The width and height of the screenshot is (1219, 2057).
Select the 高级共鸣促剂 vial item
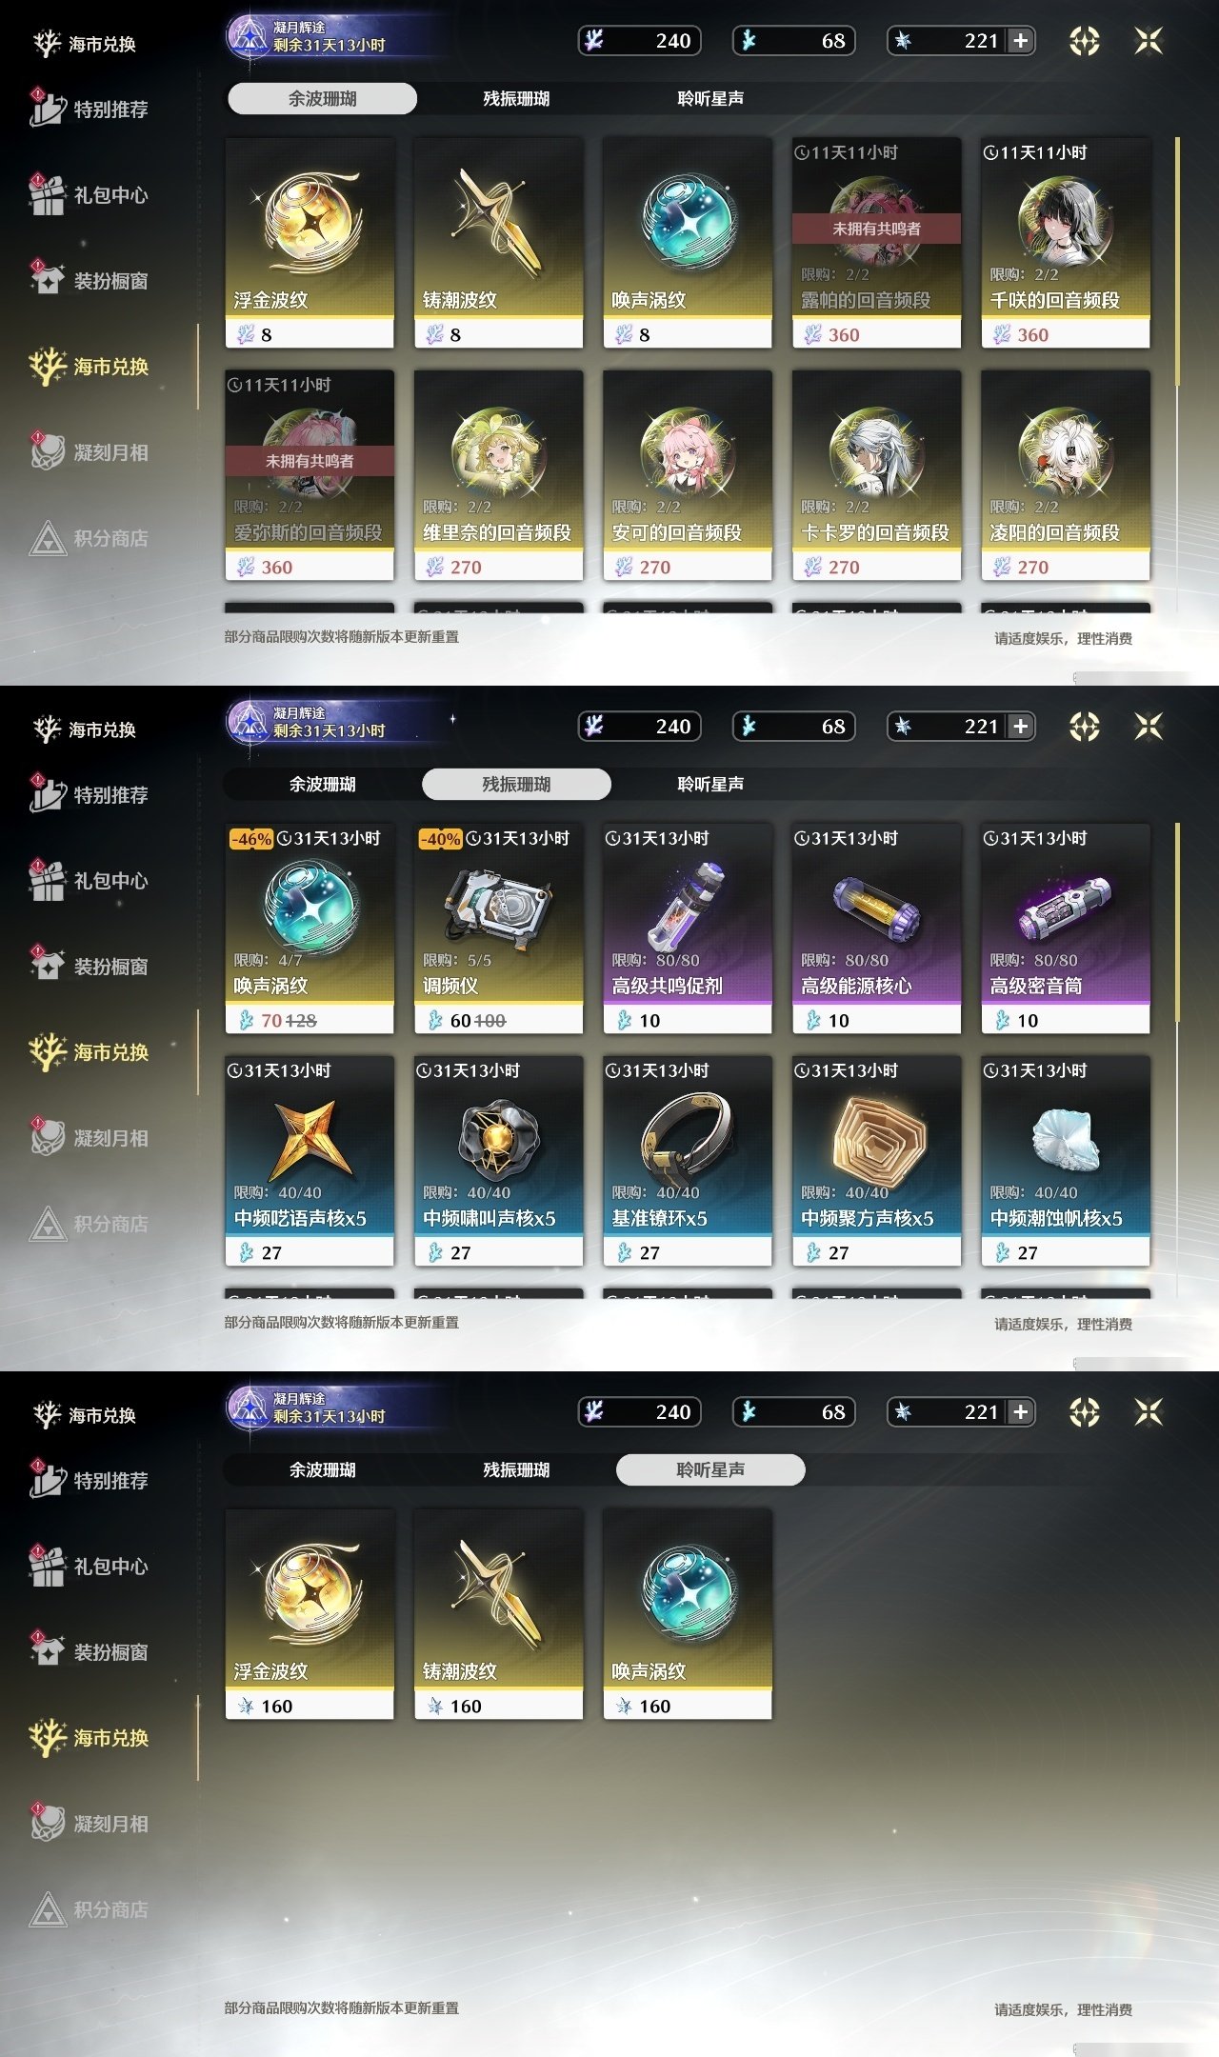[688, 929]
